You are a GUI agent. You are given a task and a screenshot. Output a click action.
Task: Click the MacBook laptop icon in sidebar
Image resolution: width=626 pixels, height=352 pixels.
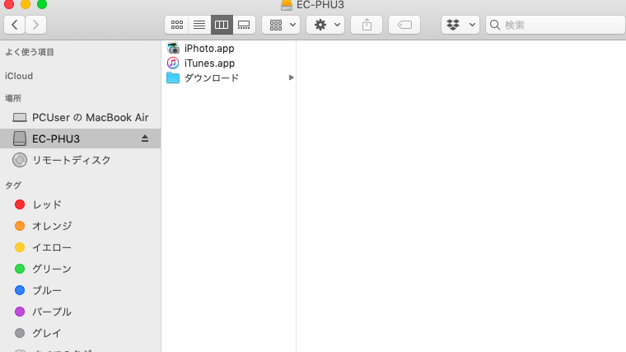[20, 117]
